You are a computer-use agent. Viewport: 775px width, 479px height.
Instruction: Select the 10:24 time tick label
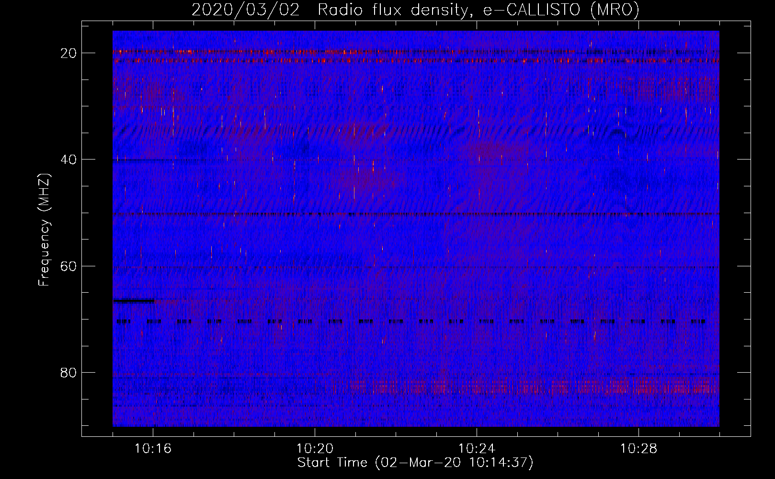[x=477, y=449]
